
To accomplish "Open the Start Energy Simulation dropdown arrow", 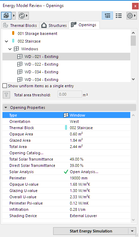I will (x=132, y=231).
